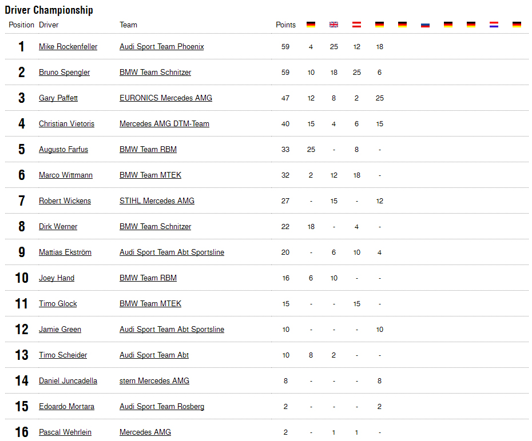Click the Mattias Ekström driver link
Image resolution: width=532 pixels, height=441 pixels.
click(65, 252)
